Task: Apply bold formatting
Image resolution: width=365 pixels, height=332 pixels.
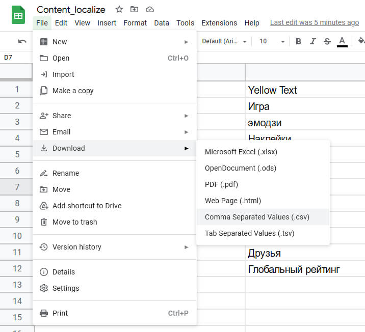Action: click(x=298, y=41)
